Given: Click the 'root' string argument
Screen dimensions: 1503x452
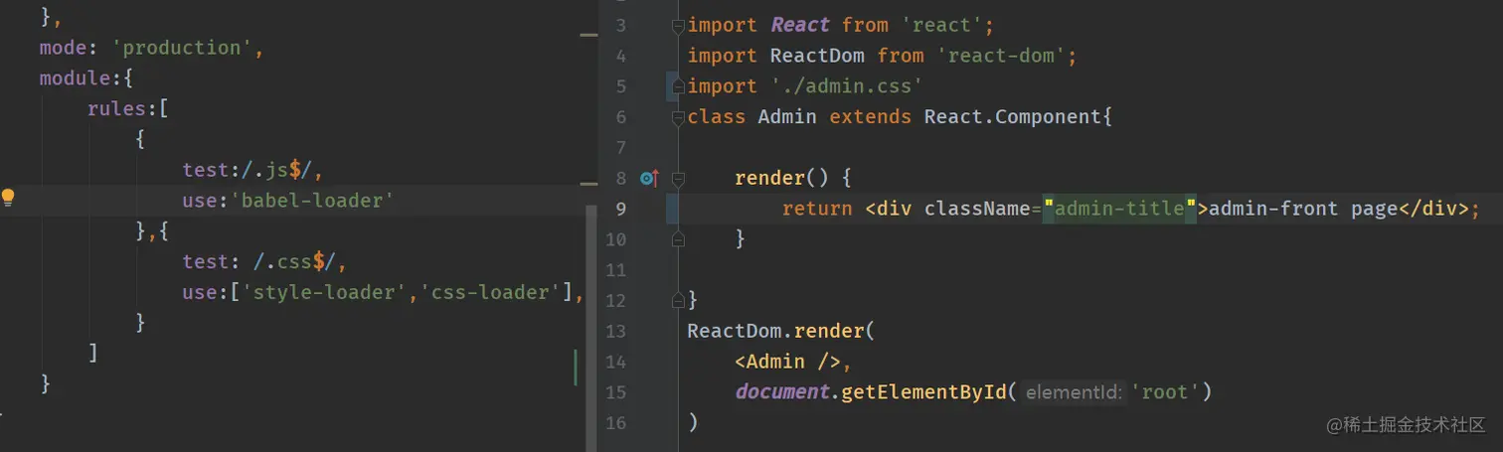Looking at the screenshot, I should pos(1166,392).
